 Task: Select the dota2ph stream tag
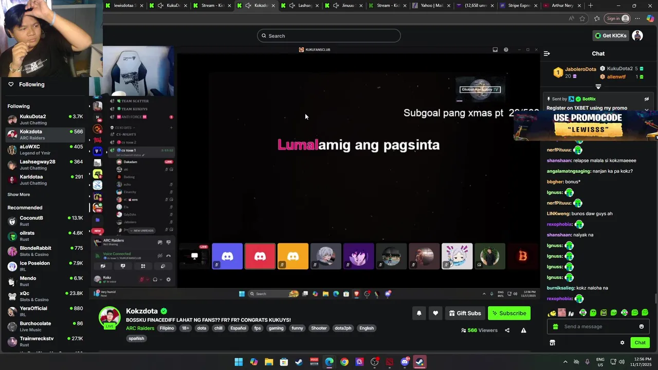(343, 328)
